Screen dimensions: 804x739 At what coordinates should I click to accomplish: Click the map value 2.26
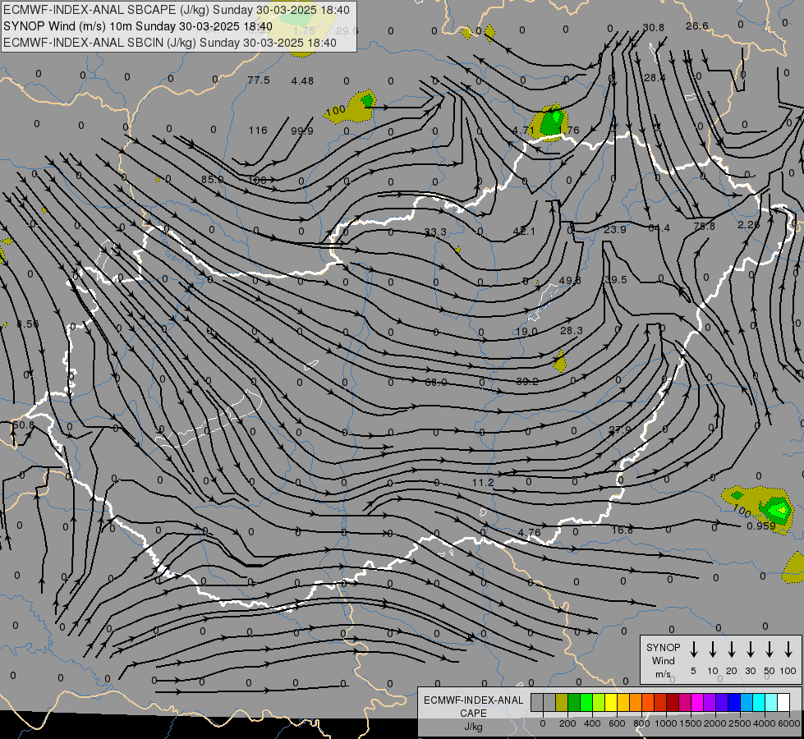coord(749,225)
